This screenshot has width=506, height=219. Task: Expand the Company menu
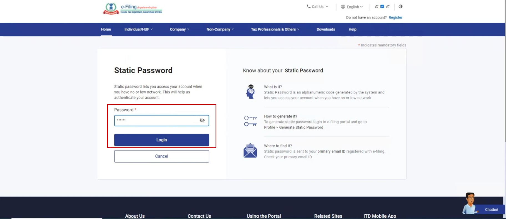[179, 29]
